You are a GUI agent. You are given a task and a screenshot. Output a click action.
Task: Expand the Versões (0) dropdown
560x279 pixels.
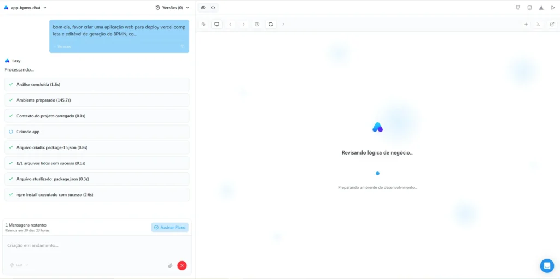(172, 8)
